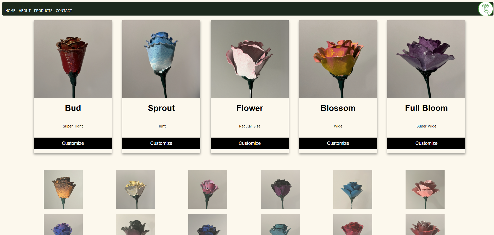Select the yellow and white rose thumbnail

pyautogui.click(x=136, y=189)
